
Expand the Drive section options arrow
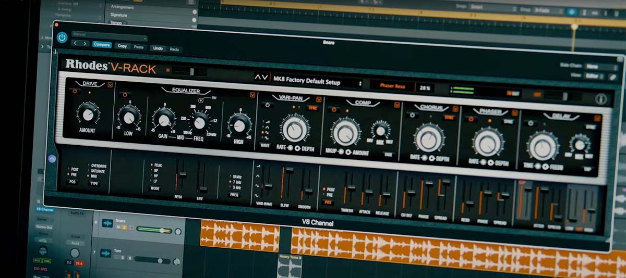(x=110, y=85)
